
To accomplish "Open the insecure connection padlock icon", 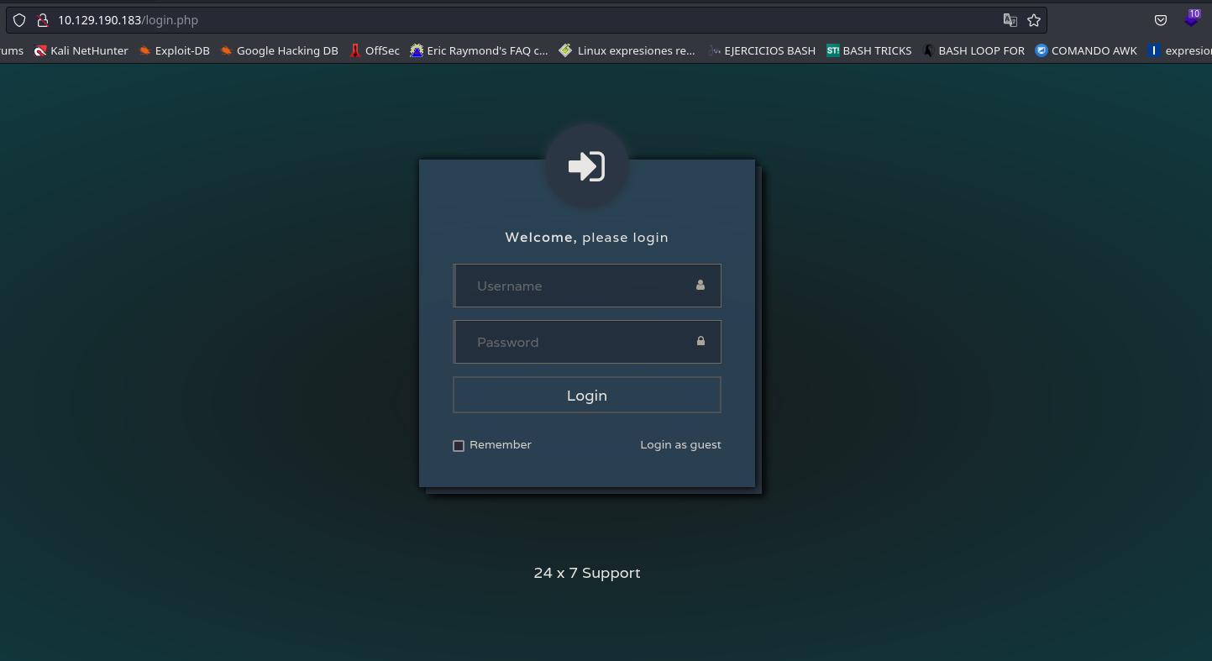I will [x=42, y=20].
